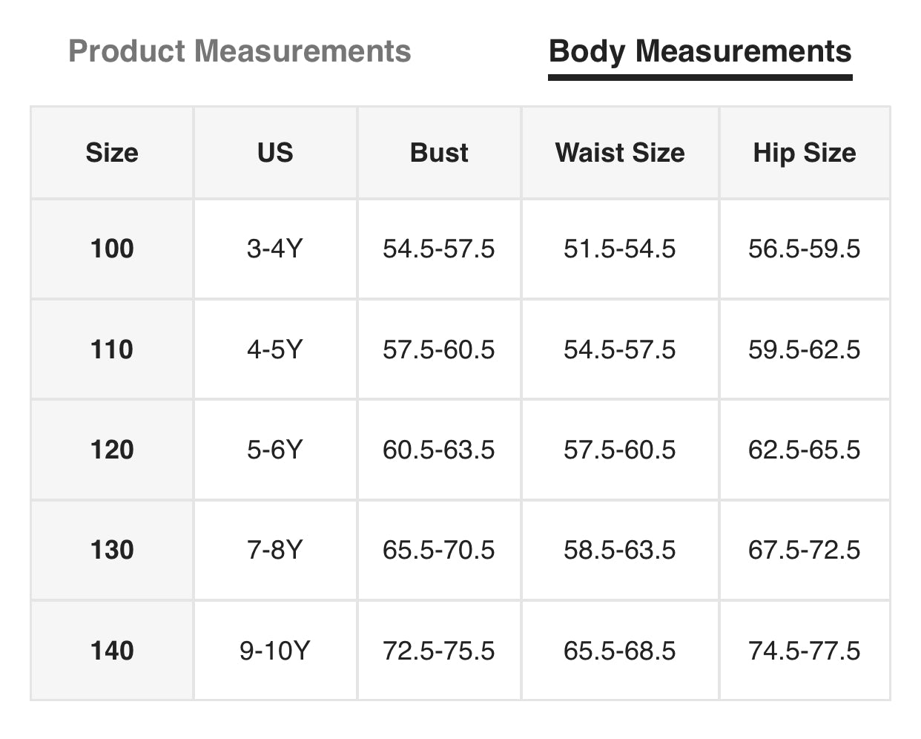Viewport: 921px width, 739px height.
Task: Click the Bust column header
Action: [x=439, y=153]
